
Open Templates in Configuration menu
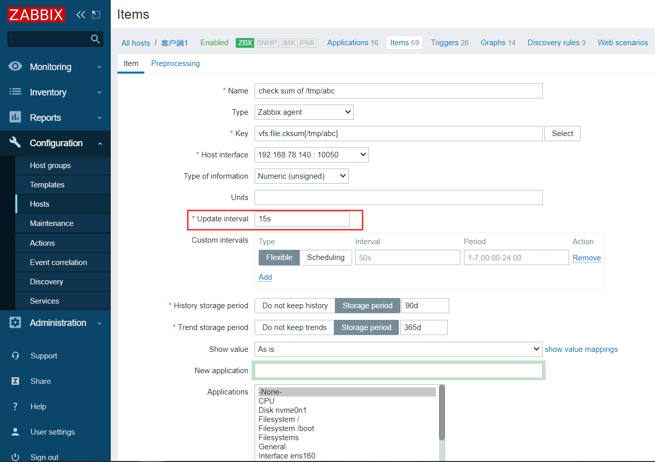tap(63, 185)
